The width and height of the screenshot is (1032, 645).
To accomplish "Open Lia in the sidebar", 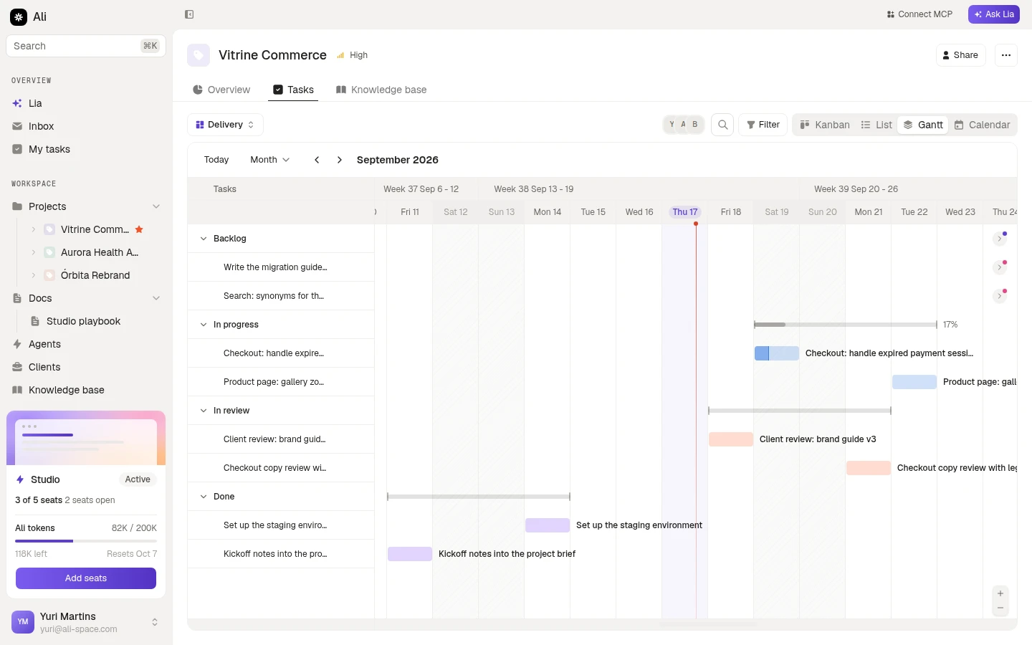I will click(x=86, y=103).
